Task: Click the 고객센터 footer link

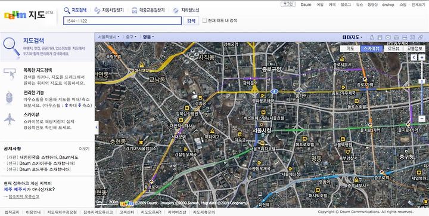Action: pyautogui.click(x=127, y=212)
